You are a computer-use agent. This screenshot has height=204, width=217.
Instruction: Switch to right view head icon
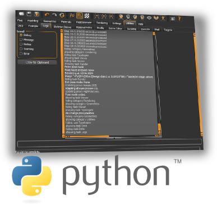[x=142, y=17]
